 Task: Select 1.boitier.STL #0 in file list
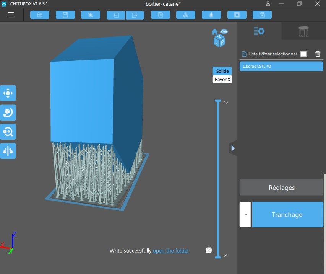point(281,66)
